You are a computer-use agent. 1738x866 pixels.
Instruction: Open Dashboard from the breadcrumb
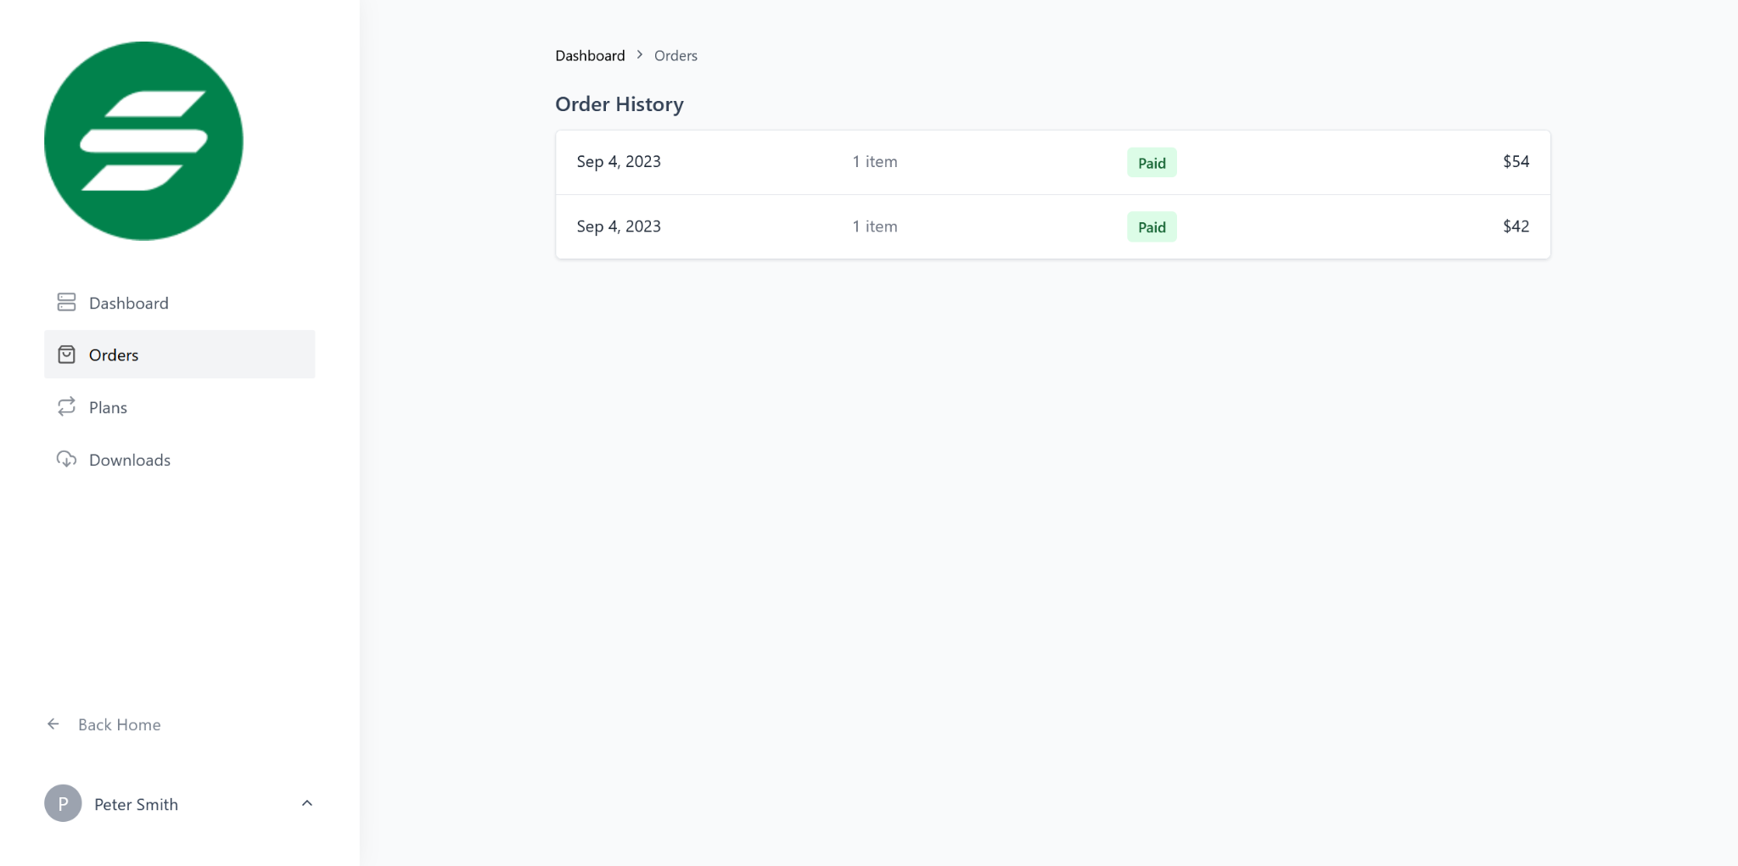click(589, 55)
